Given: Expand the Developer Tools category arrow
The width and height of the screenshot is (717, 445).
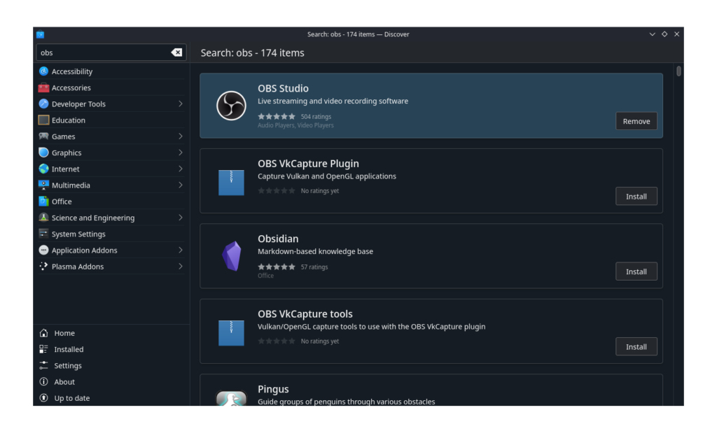Looking at the screenshot, I should 180,104.
